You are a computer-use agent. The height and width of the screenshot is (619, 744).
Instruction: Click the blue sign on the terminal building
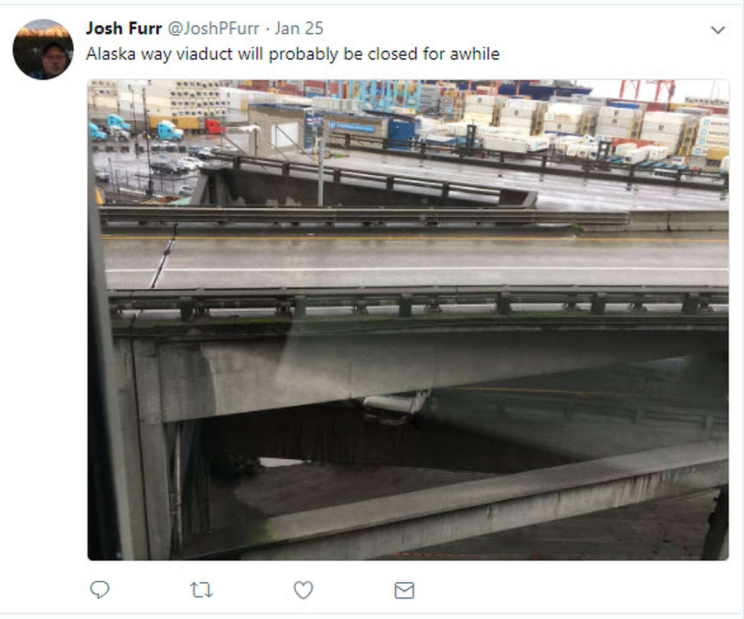click(x=352, y=126)
